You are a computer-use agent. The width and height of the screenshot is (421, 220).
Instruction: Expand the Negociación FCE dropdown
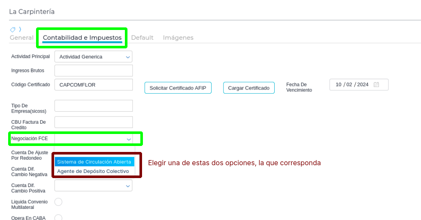pyautogui.click(x=94, y=139)
